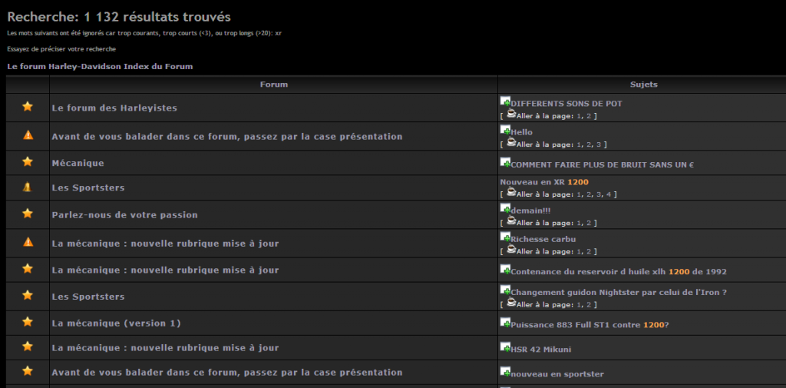Click the warning icon in the Richesse carbu row
786x388 pixels.
28,242
